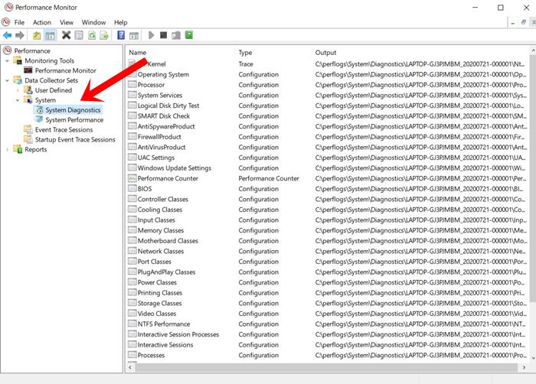
Task: Open the Action menu
Action: click(x=42, y=22)
